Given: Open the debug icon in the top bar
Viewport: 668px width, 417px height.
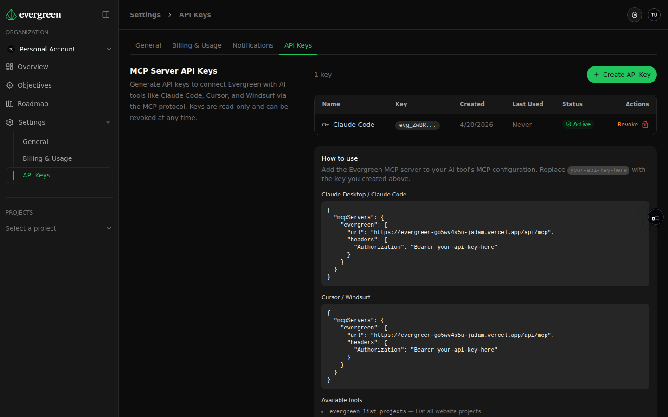Looking at the screenshot, I should point(634,14).
